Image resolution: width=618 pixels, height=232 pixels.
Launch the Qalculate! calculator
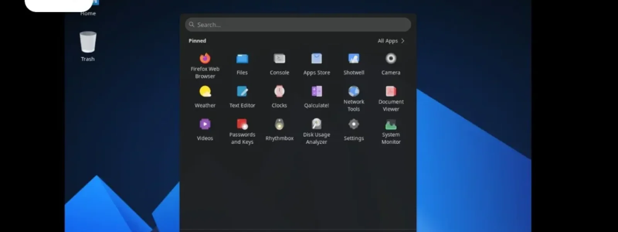click(316, 91)
